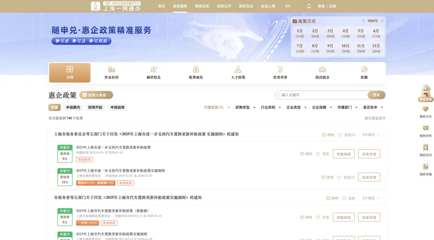Open 我的关注 heart icon in sidebar

point(425,109)
